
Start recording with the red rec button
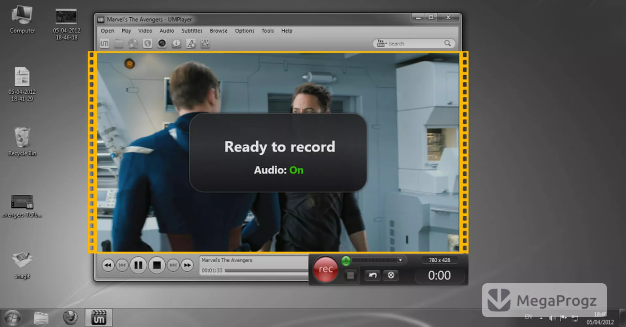point(325,269)
